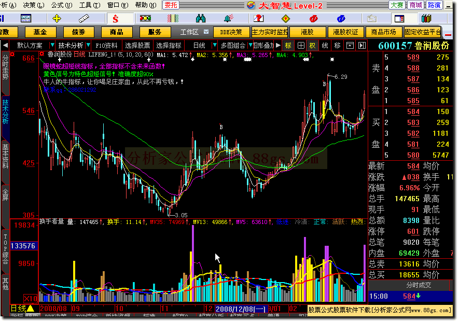Image resolution: width=459 pixels, height=322 pixels.
Task: Click the colored stripes toolbar icon
Action: [173, 19]
